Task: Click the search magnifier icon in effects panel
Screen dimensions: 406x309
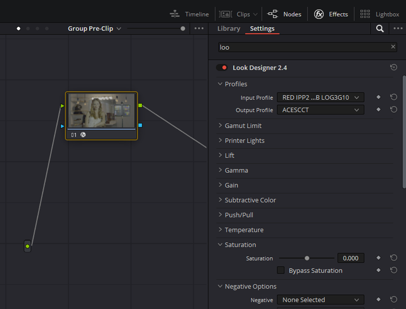Action: click(380, 29)
